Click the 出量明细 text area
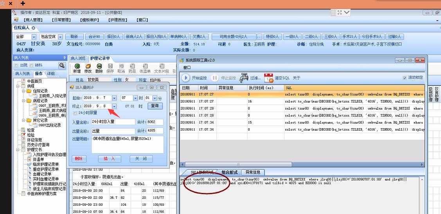441x214 pixels. (128, 145)
